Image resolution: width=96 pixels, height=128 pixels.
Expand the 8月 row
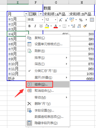[x=9, y=54]
